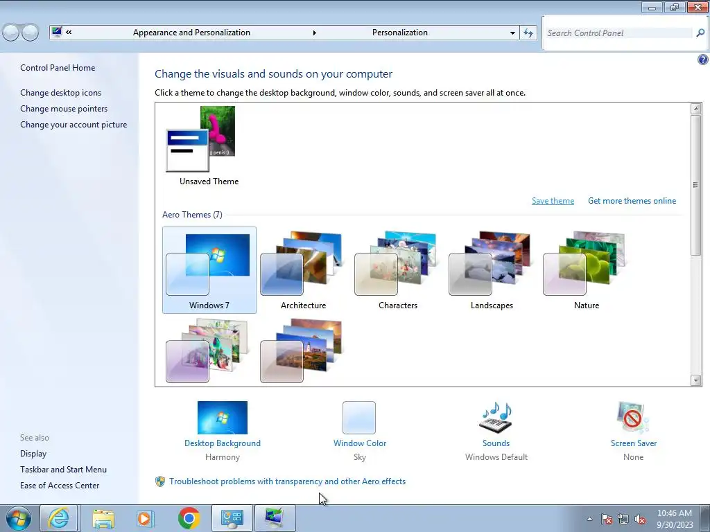Viewport: 710px width, 532px height.
Task: Open the Sounds settings icon
Action: pos(496,418)
